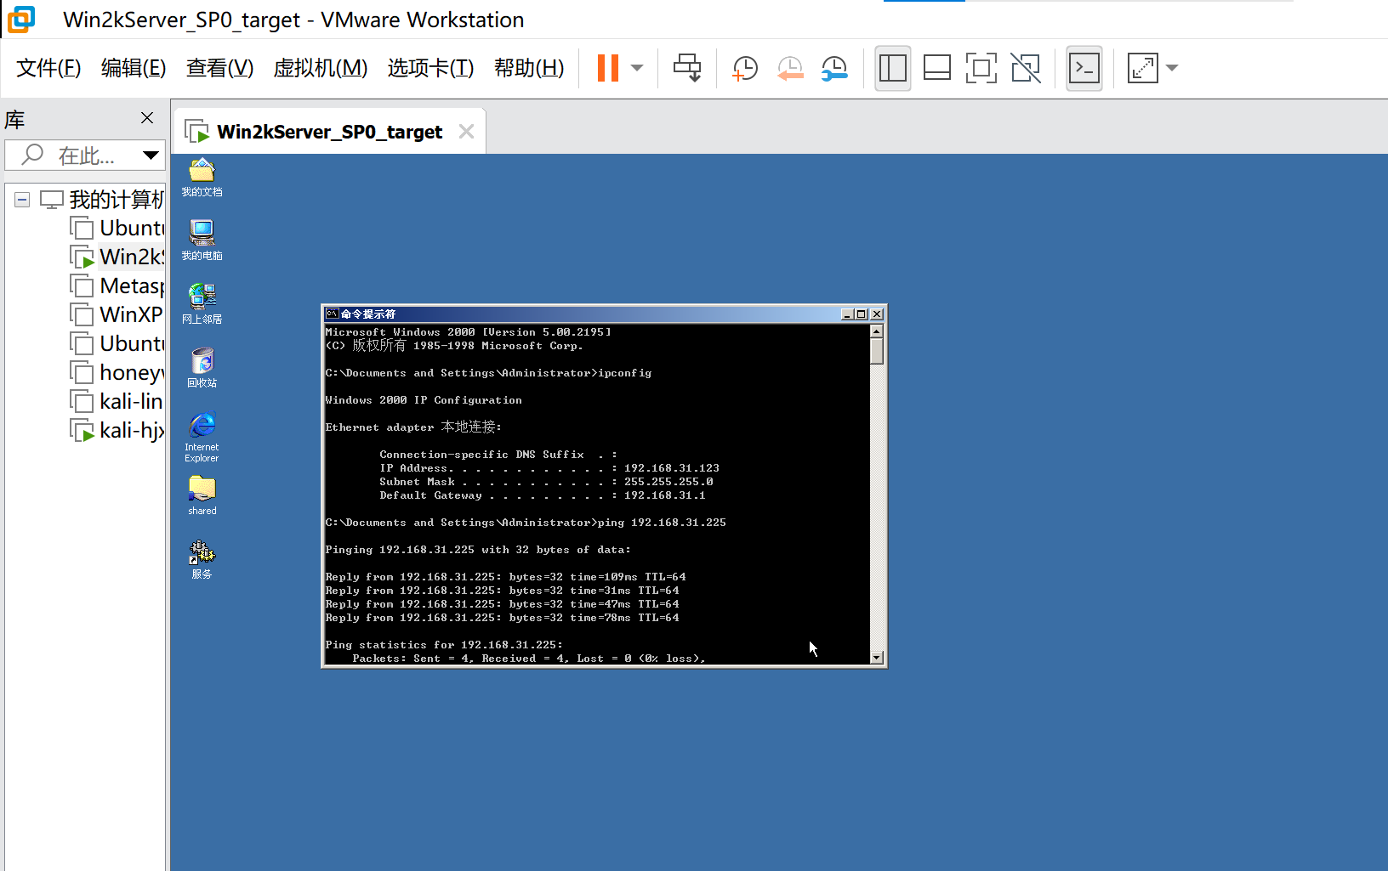Click the reply line with time=109ms

505,577
